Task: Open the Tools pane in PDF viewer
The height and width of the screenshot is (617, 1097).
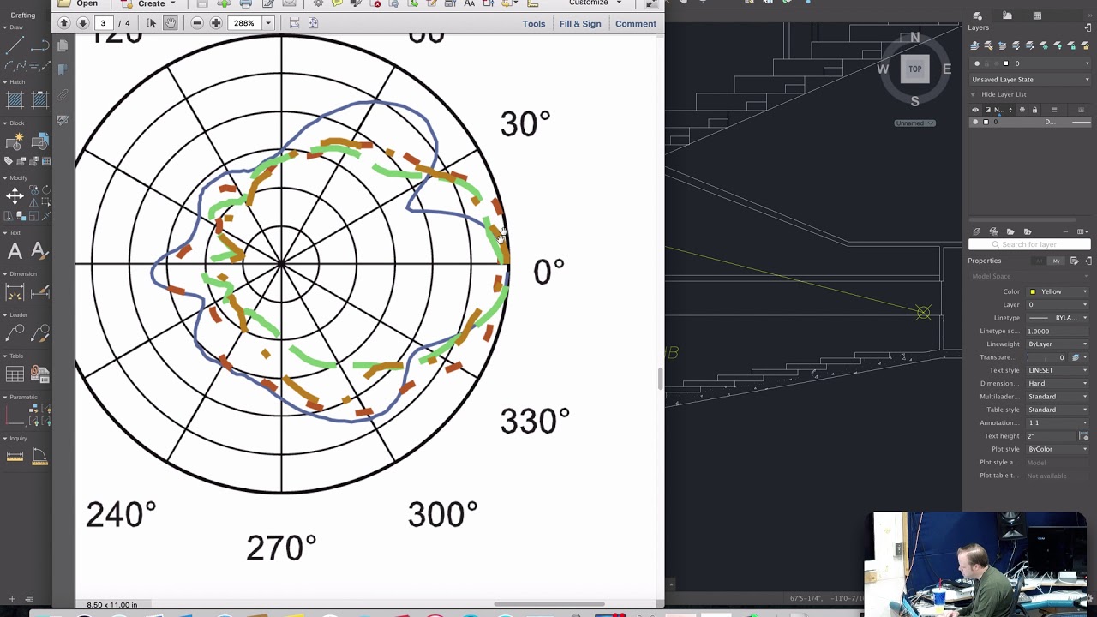Action: pyautogui.click(x=534, y=24)
